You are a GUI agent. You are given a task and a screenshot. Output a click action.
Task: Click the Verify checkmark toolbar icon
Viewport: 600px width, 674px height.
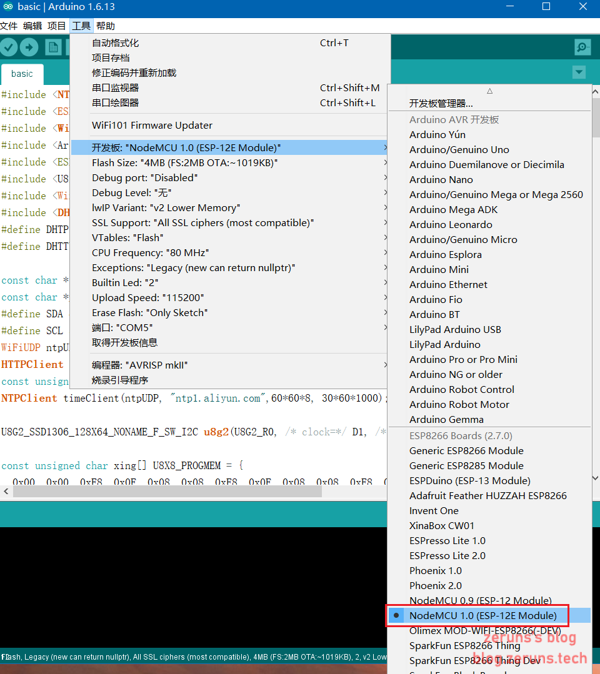[x=9, y=47]
